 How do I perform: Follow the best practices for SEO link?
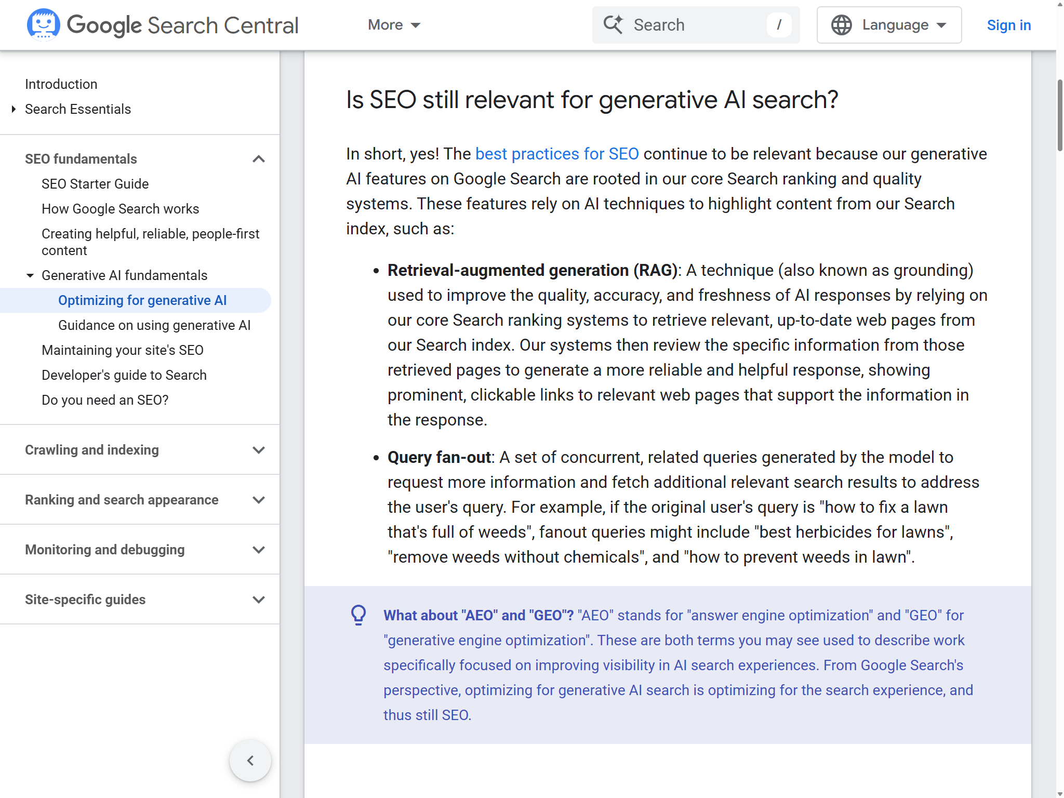[557, 154]
